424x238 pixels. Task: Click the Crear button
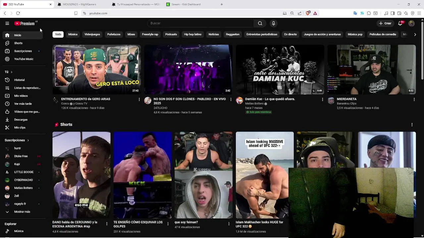(x=386, y=23)
